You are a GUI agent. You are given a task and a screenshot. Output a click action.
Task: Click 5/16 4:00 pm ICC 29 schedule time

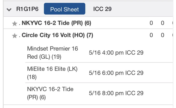pos(116,53)
